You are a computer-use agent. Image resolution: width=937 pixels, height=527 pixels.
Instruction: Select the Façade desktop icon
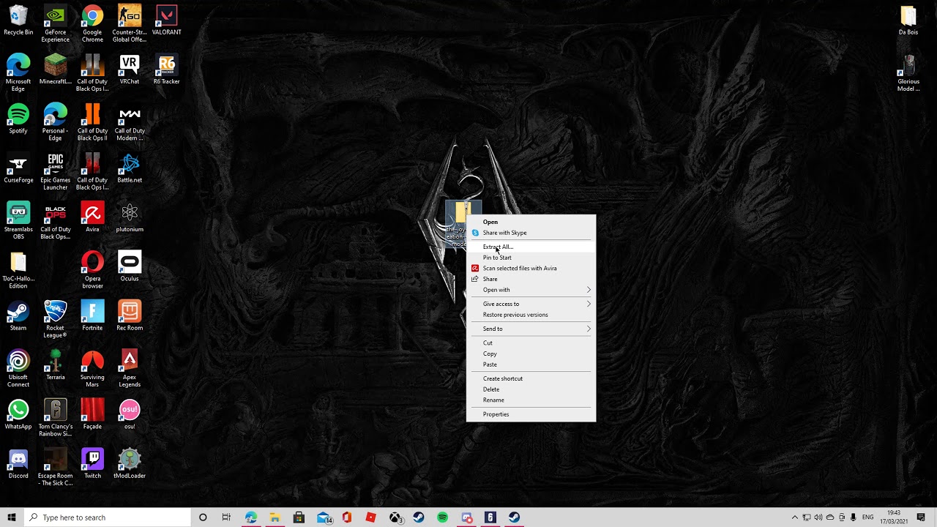click(x=92, y=414)
